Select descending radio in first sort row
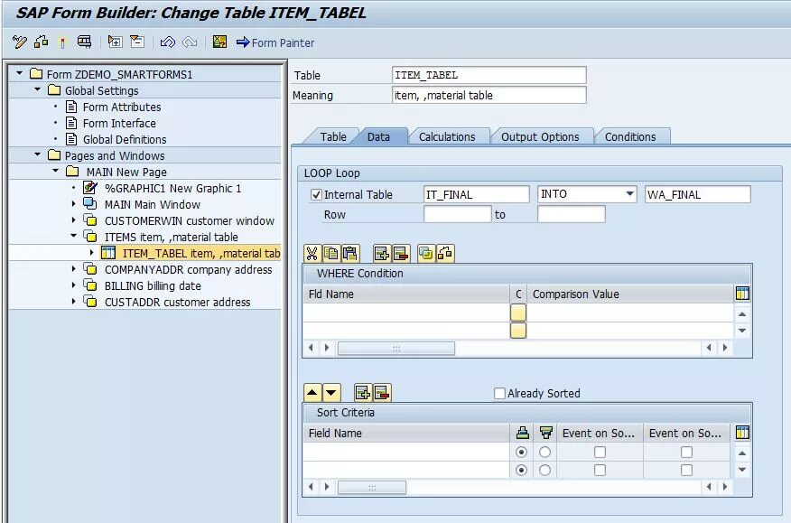 pos(544,453)
